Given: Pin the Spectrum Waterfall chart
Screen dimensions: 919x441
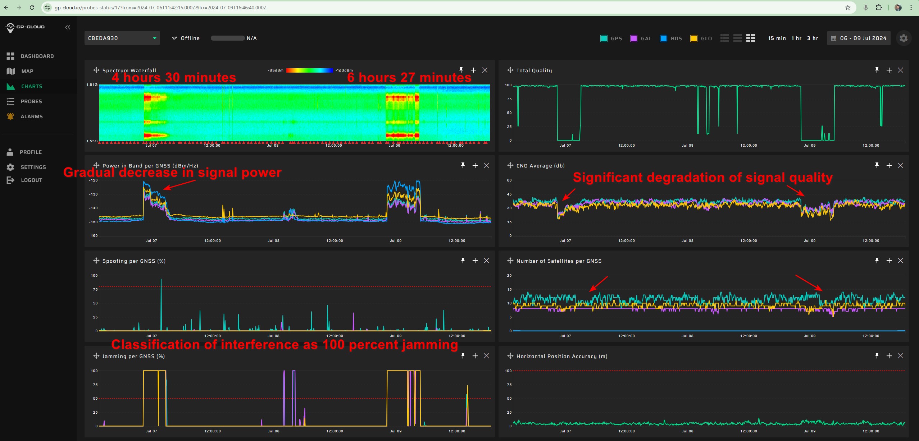Looking at the screenshot, I should click(x=461, y=70).
